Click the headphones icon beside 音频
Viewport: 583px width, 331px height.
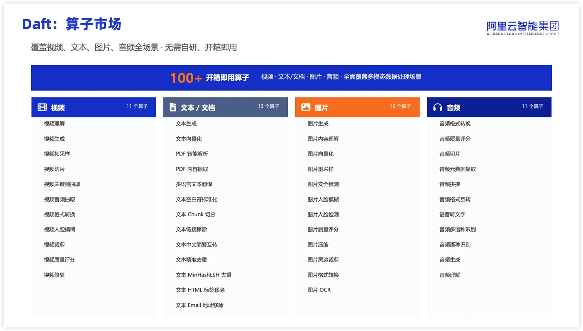(438, 107)
